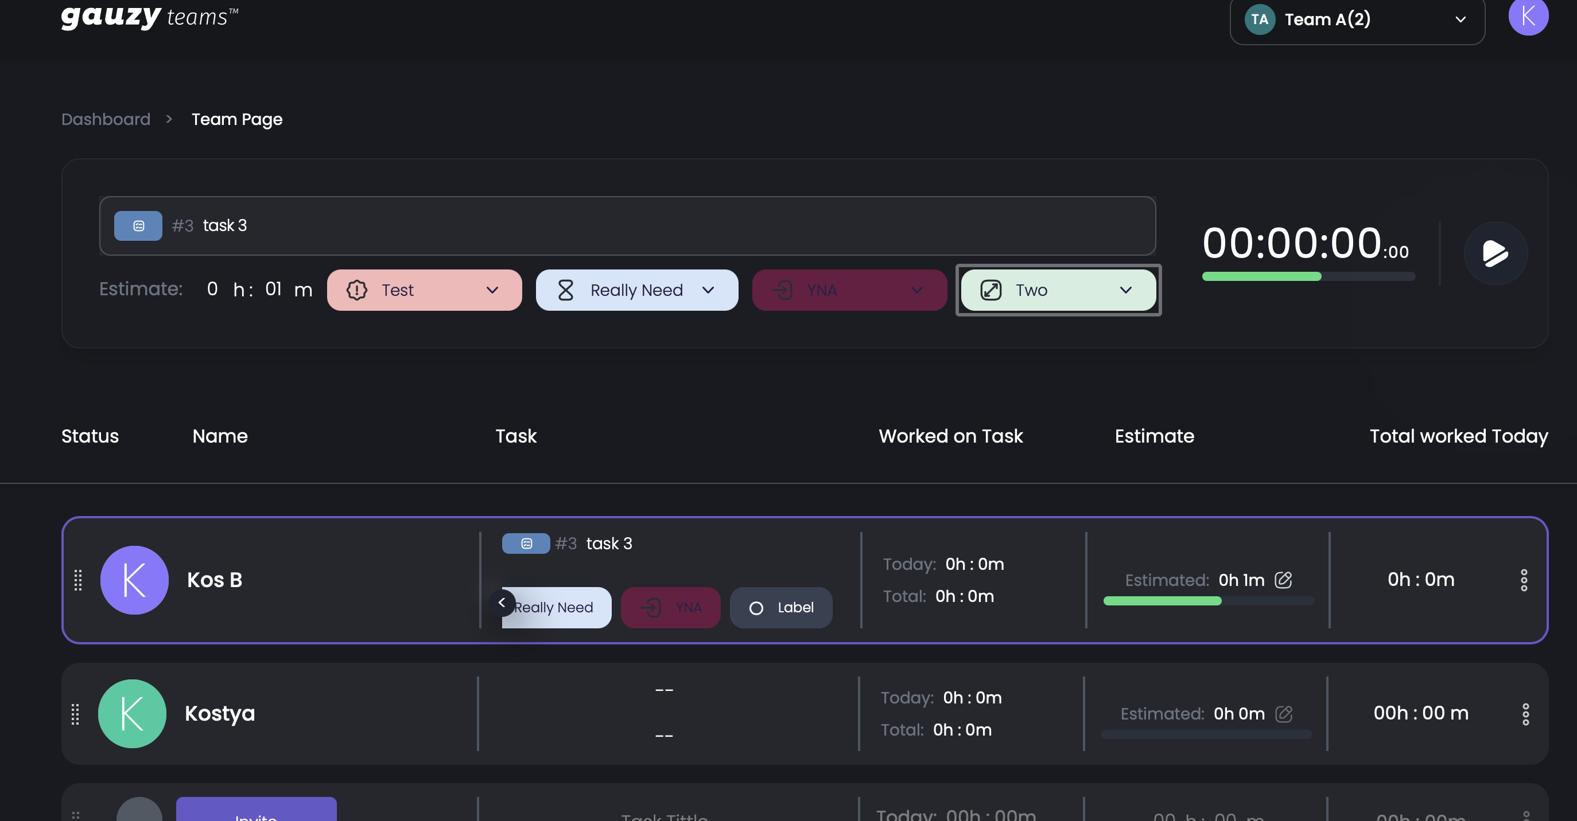Click Kos B estimate progress bar
The width and height of the screenshot is (1577, 821).
1209,601
